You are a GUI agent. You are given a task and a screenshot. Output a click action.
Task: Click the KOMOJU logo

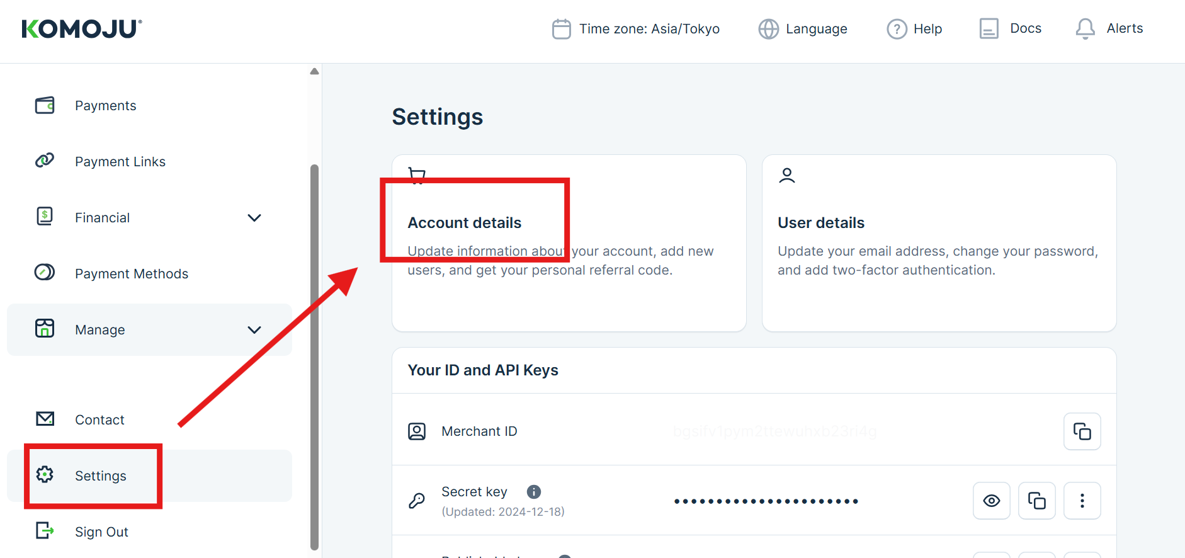coord(82,29)
